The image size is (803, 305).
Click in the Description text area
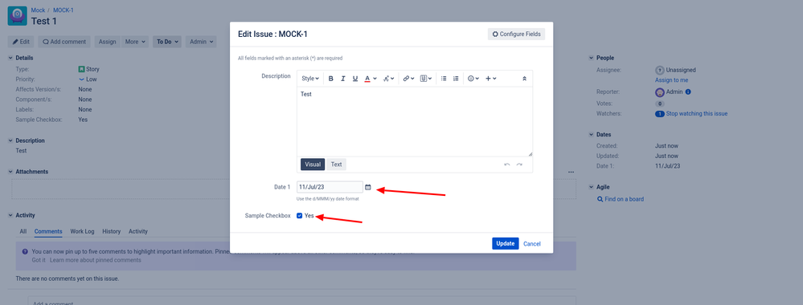click(415, 122)
